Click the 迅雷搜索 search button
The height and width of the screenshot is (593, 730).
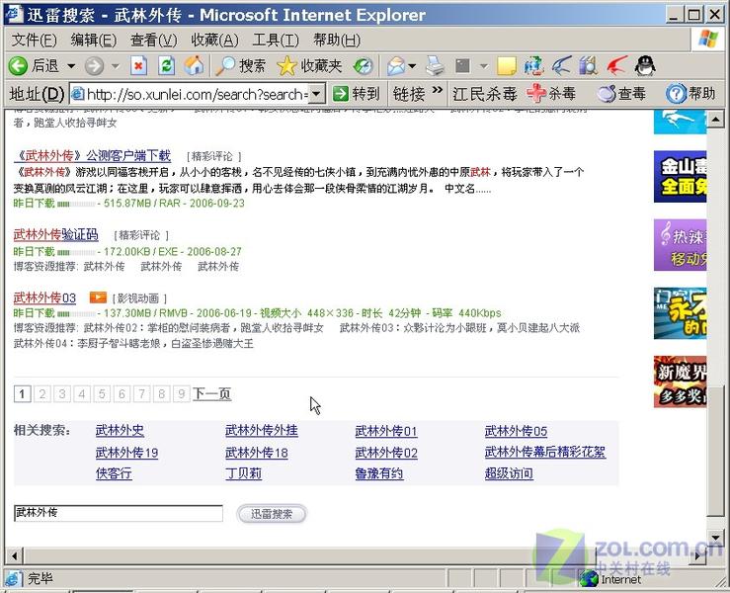pos(272,514)
